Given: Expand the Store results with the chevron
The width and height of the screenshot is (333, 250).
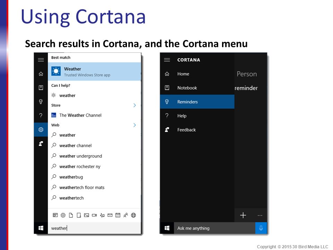Looking at the screenshot, I should (135, 105).
